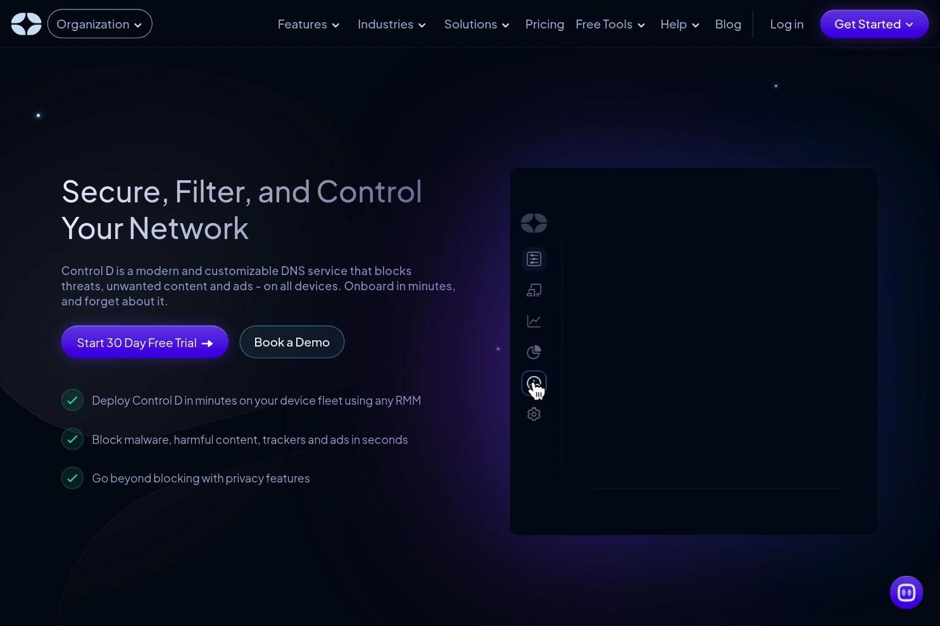Open the pie chart icon in the sidebar

pyautogui.click(x=534, y=352)
